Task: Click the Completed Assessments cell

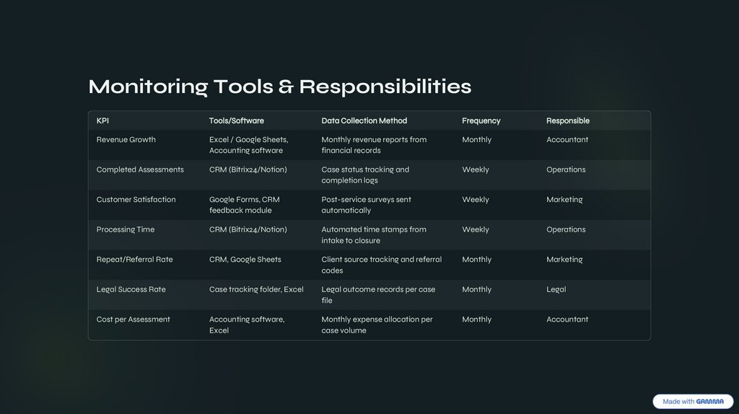Action: pyautogui.click(x=140, y=169)
